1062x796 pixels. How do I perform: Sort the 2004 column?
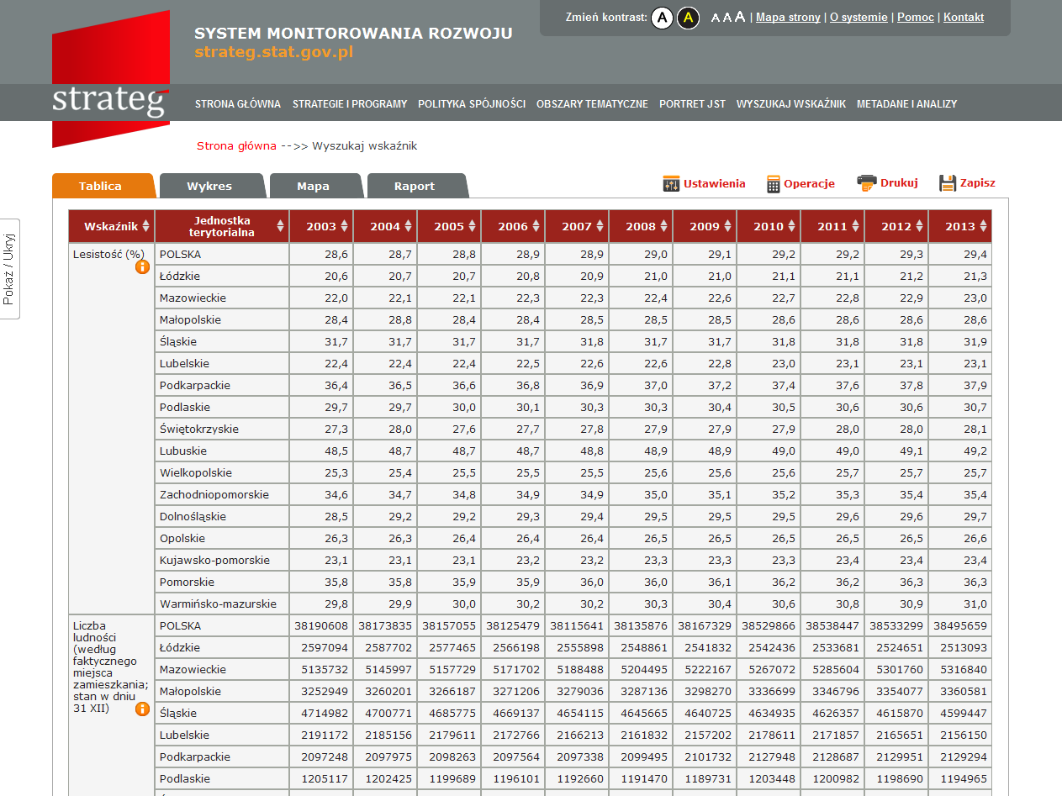click(408, 226)
